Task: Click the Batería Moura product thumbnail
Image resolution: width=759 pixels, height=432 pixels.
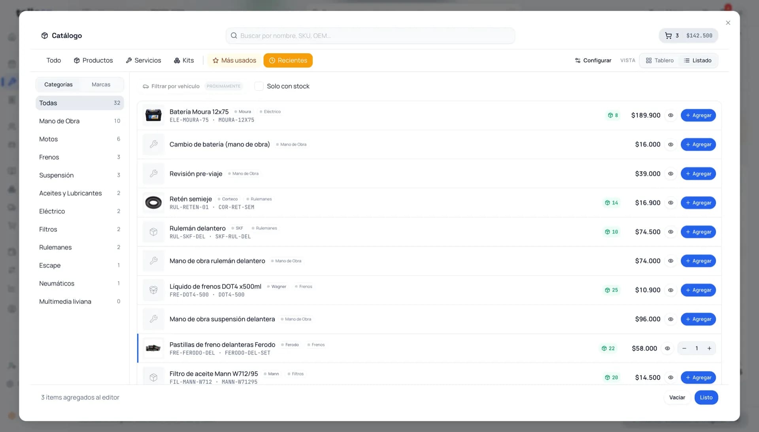Action: point(153,115)
